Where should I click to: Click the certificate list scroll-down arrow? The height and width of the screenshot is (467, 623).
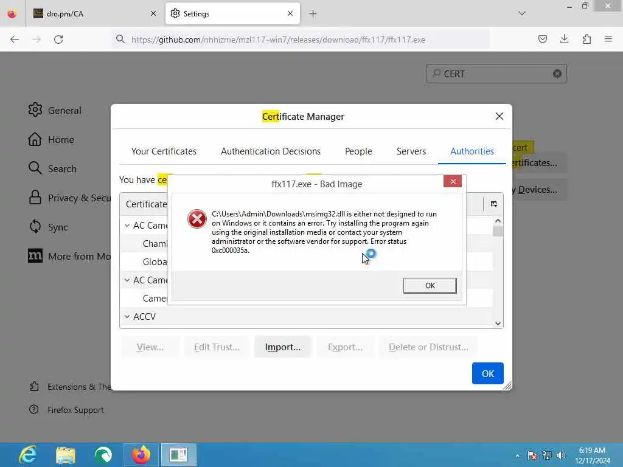pyautogui.click(x=498, y=323)
